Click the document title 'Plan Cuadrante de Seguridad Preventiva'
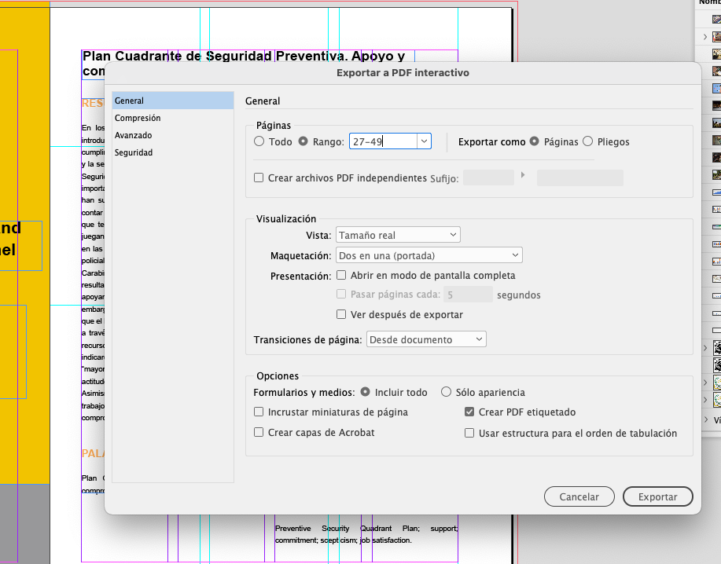The width and height of the screenshot is (721, 564). pyautogui.click(x=213, y=56)
